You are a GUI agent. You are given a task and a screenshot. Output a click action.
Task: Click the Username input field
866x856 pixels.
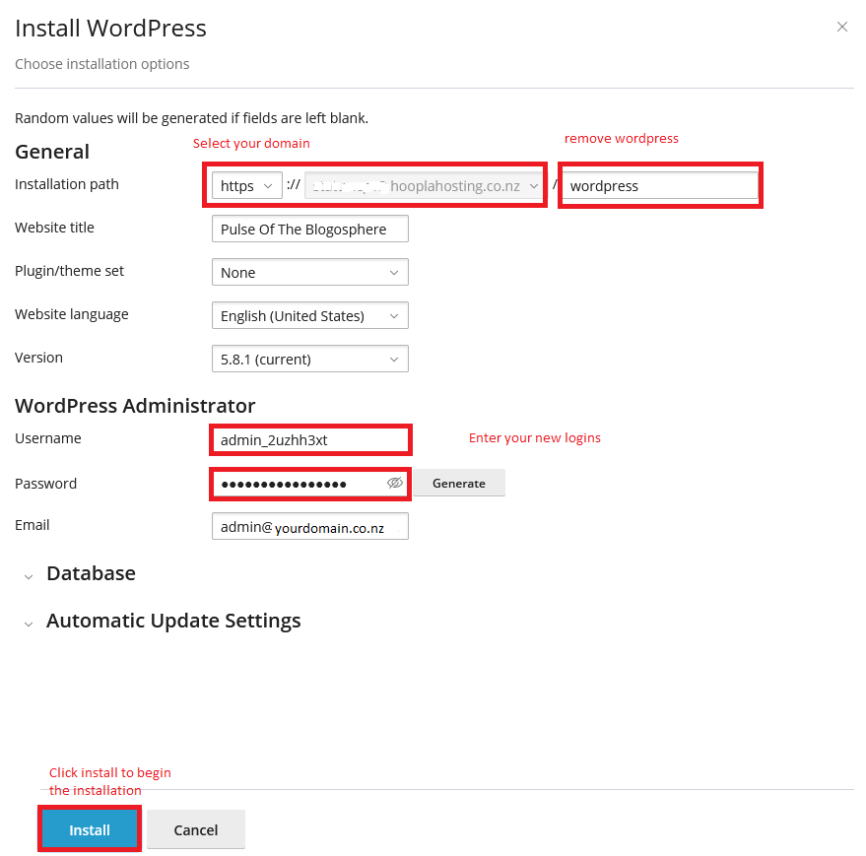tap(309, 440)
